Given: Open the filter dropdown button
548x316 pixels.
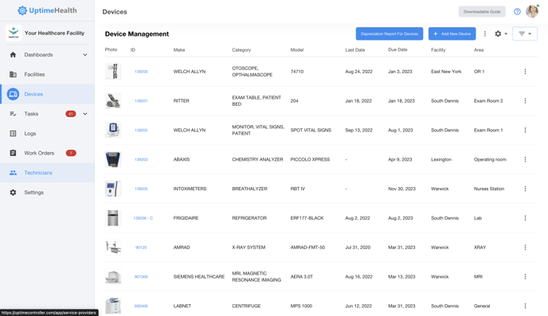Looking at the screenshot, I should click(525, 34).
